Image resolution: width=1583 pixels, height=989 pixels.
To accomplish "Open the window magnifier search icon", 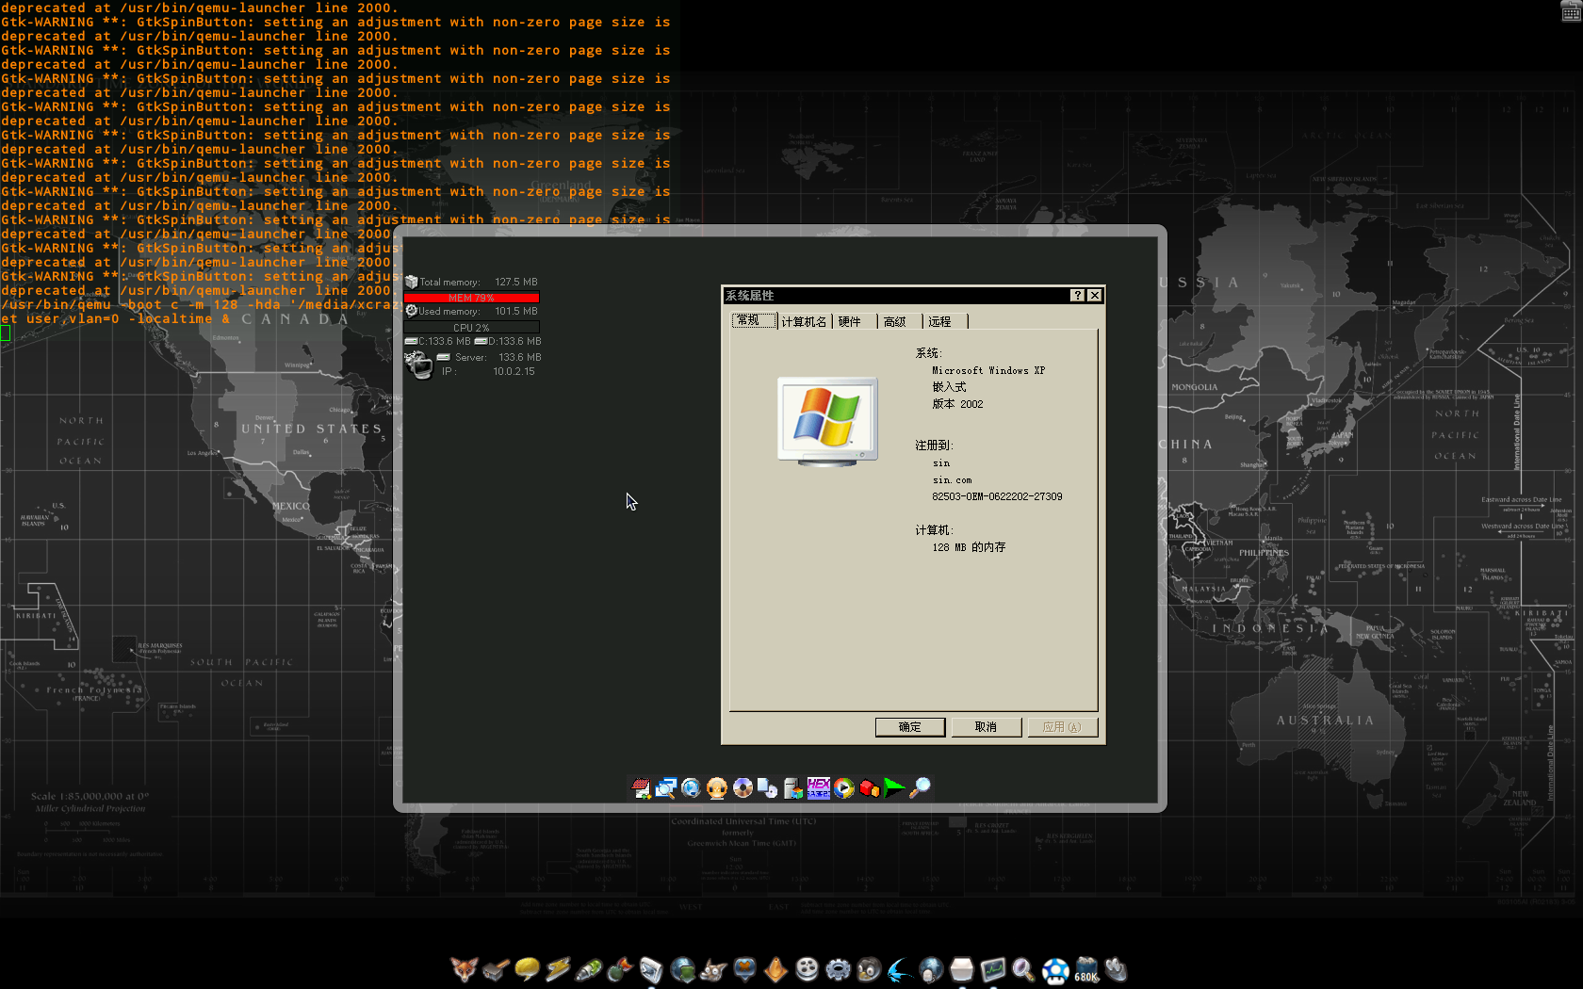I will coord(667,788).
